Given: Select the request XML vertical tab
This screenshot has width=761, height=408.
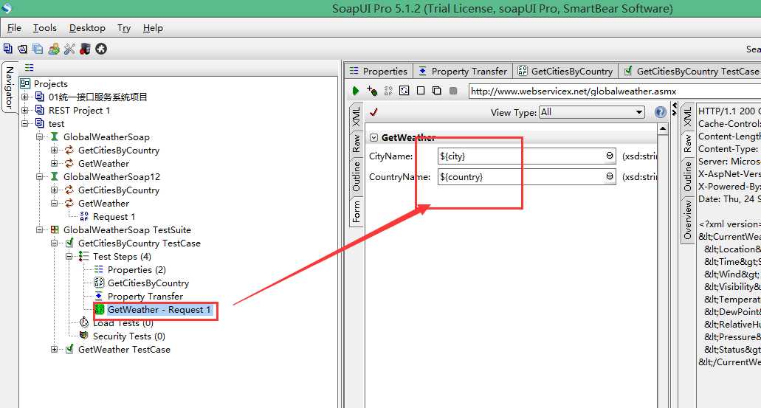Looking at the screenshot, I should (x=357, y=117).
